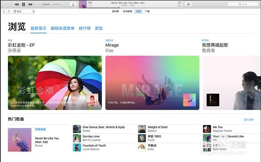Click the search field
Screen dimensions: 261x162
pyautogui.click(x=243, y=4)
